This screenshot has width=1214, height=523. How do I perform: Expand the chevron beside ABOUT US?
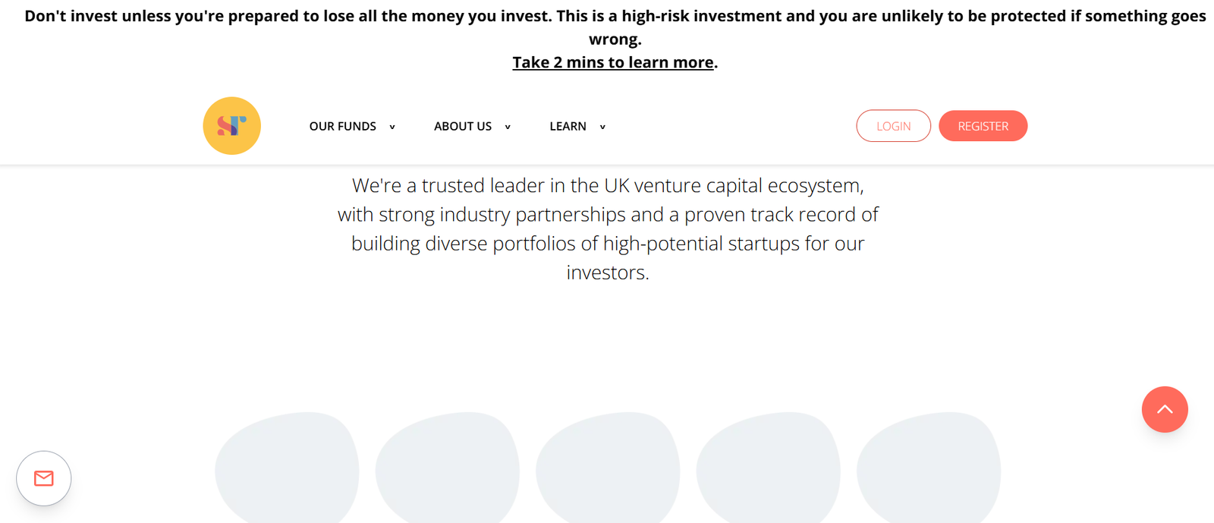(508, 127)
